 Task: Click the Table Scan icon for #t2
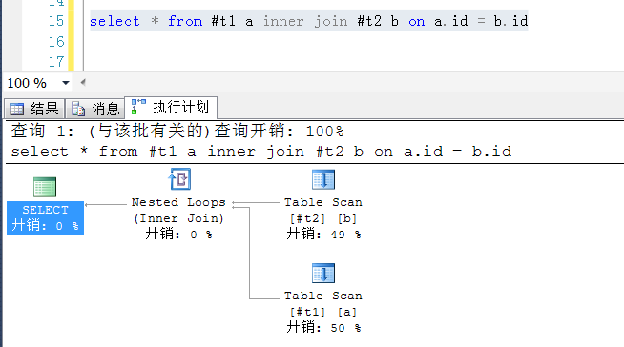(x=323, y=179)
